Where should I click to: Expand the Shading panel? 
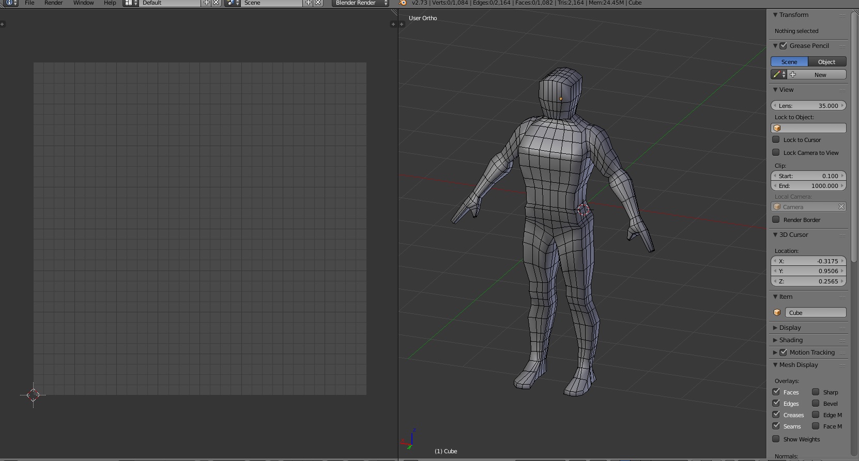click(x=791, y=340)
